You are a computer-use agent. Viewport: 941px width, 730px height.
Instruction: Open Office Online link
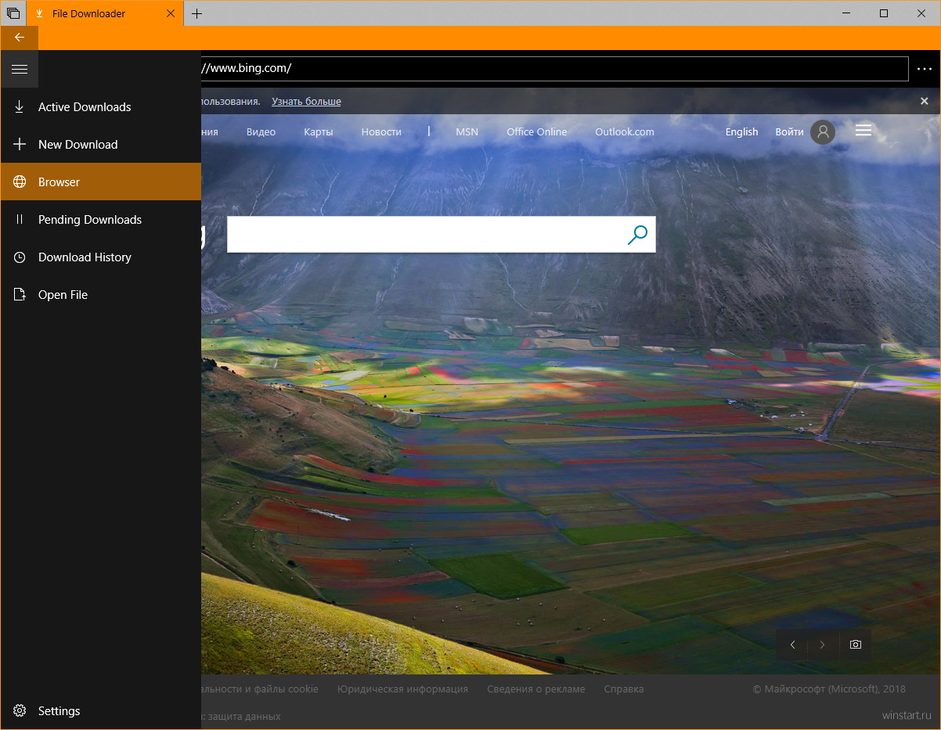(536, 132)
